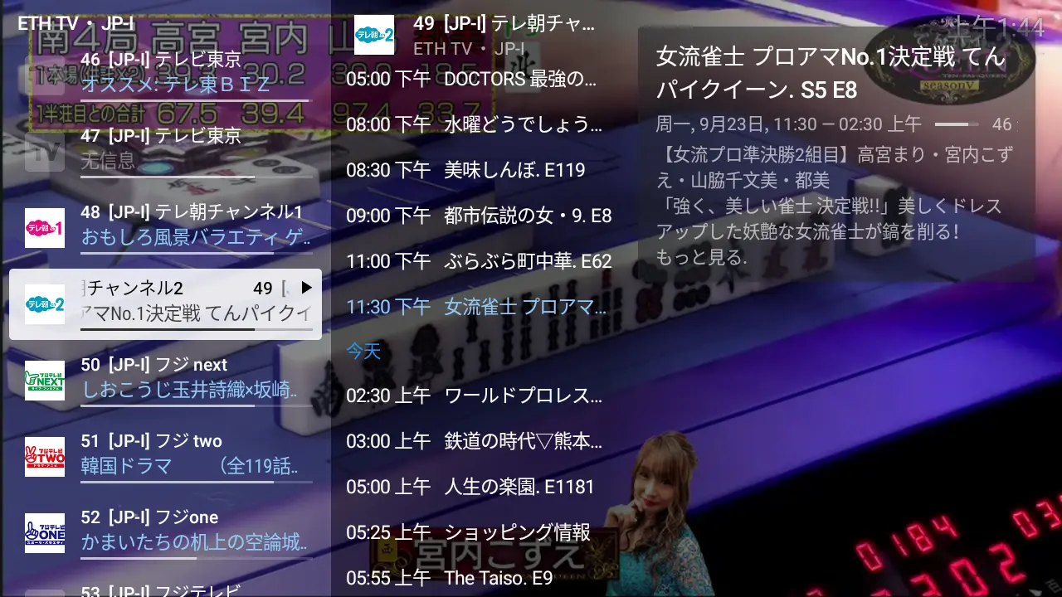Select 都市伝説の女 at 09:00 下午
1062x597 pixels.
pyautogui.click(x=479, y=216)
